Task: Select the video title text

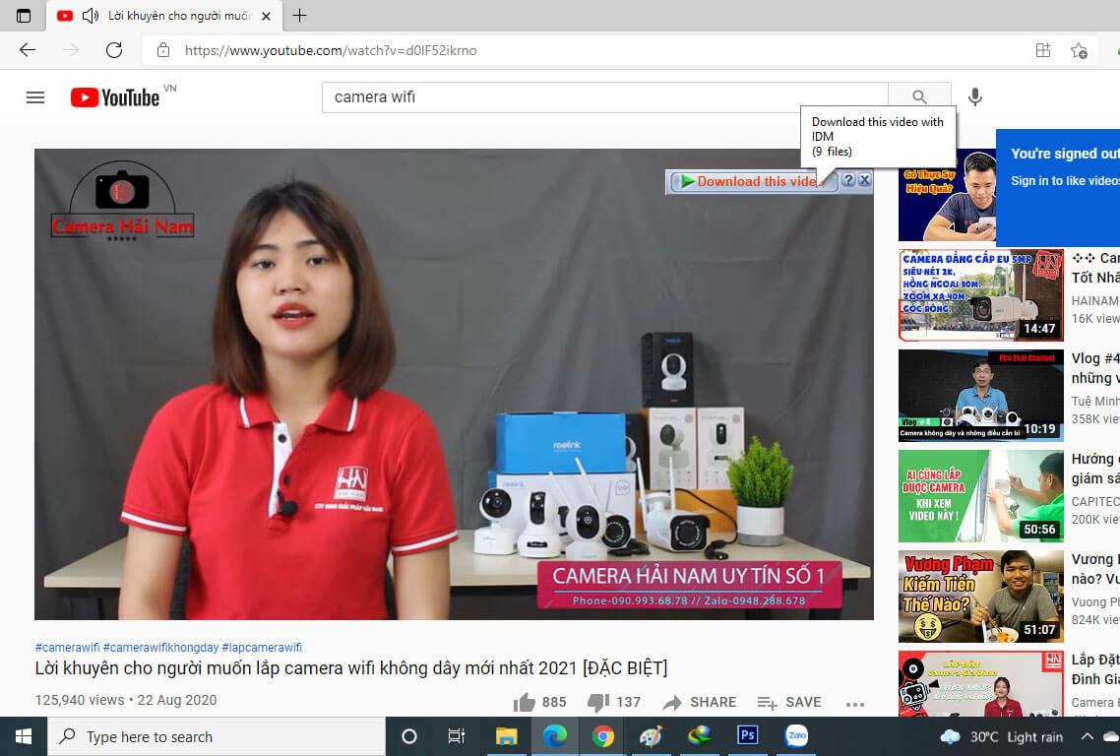Action: click(351, 668)
